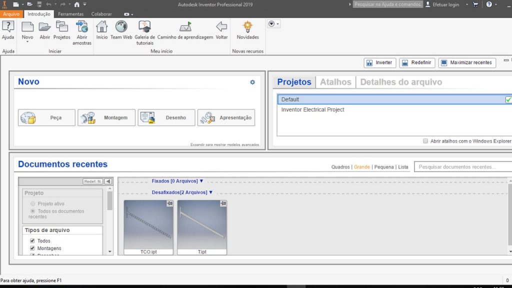Image resolution: width=512 pixels, height=288 pixels.
Task: Create a new Montagem assembly
Action: [106, 117]
